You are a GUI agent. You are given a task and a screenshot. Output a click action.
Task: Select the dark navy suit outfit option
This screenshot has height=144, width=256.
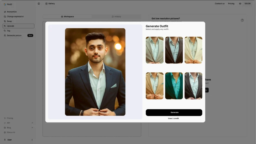pos(174,50)
